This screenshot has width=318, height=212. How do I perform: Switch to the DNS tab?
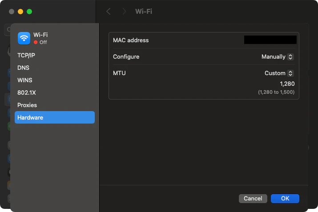coord(23,68)
